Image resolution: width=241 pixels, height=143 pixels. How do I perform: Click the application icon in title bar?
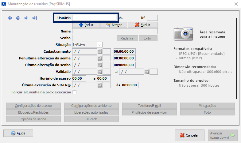[x=4, y=4]
